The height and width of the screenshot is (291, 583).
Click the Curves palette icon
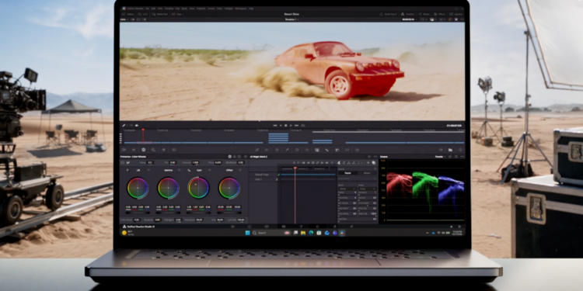[x=257, y=150]
